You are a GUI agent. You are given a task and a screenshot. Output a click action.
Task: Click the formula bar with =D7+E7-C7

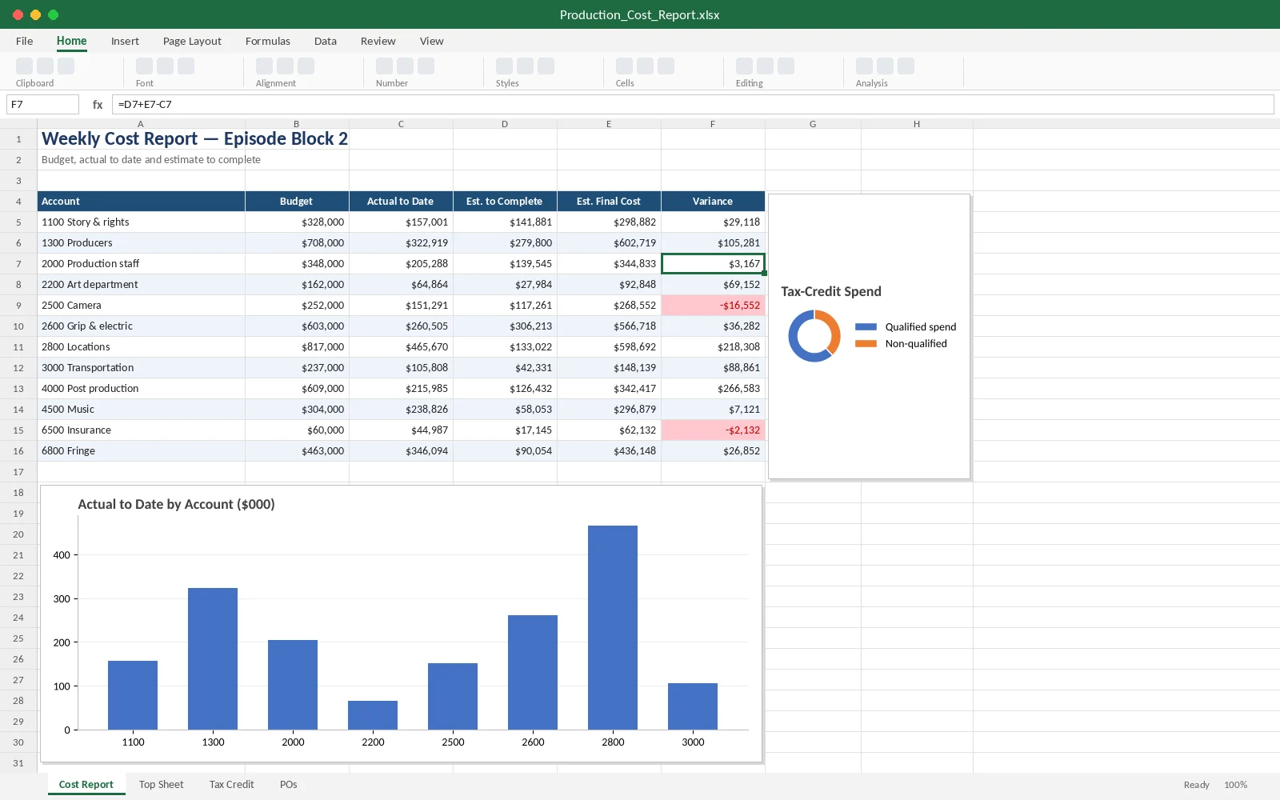coord(693,105)
